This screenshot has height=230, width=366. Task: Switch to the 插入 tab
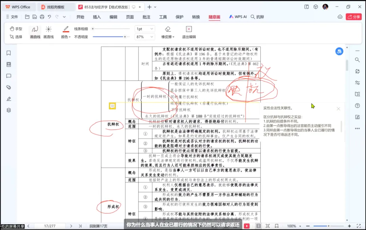pyautogui.click(x=97, y=17)
